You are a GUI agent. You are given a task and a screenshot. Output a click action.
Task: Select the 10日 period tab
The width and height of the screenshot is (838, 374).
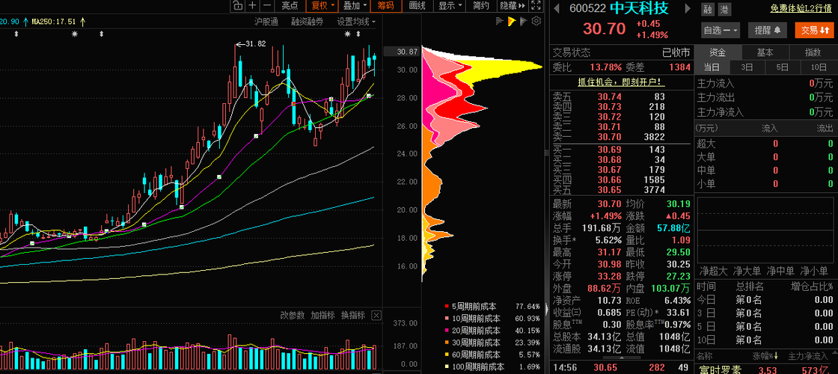tap(819, 67)
